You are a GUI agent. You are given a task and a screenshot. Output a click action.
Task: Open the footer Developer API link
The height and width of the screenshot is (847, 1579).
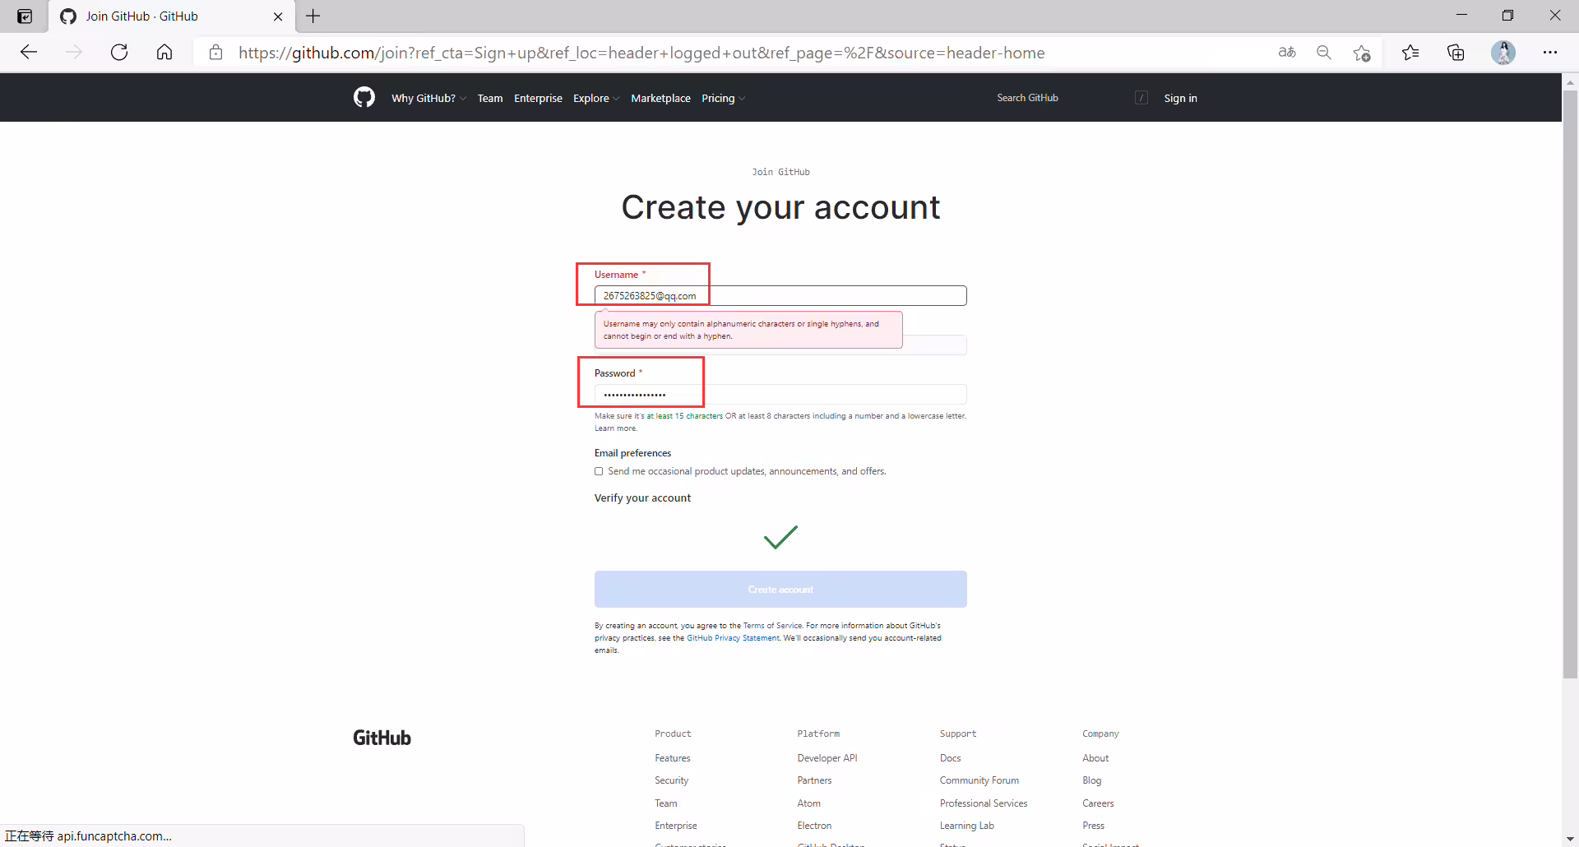(x=827, y=758)
